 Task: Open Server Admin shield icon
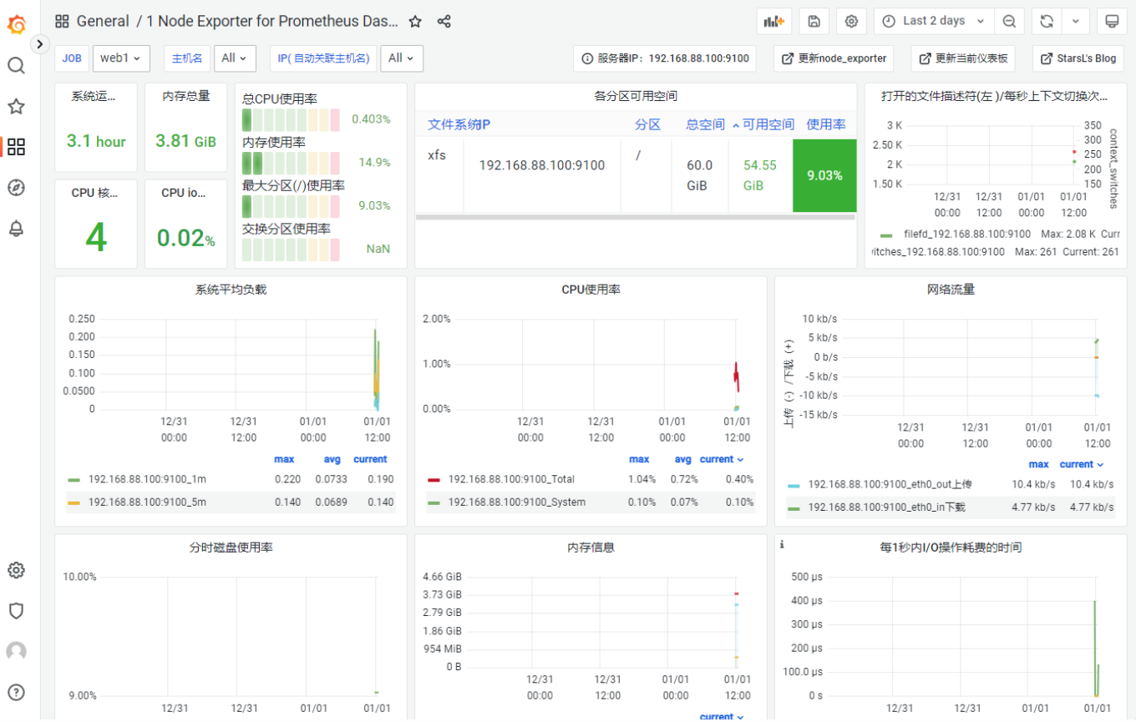tap(16, 611)
